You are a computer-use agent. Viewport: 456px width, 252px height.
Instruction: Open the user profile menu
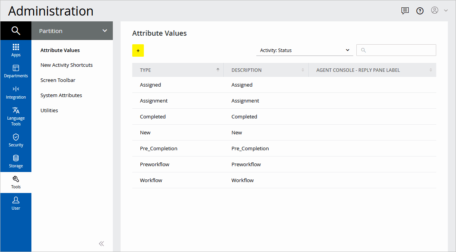pyautogui.click(x=435, y=10)
